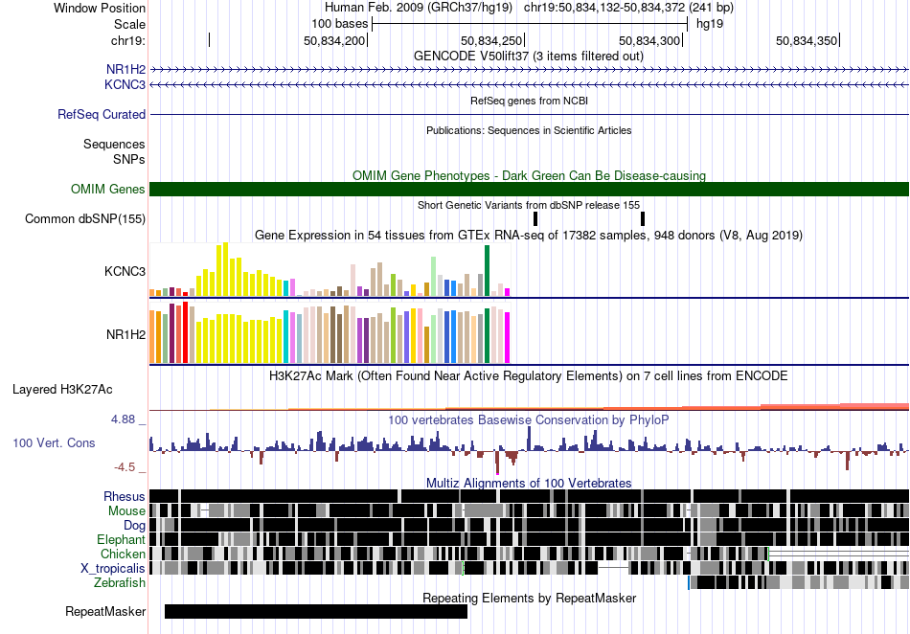Click the Common dbSNP(155) track label
910x634 pixels.
[x=85, y=218]
